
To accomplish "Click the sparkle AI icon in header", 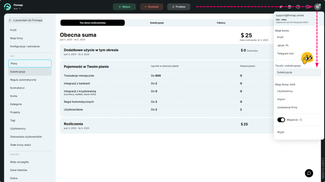I will (281, 7).
